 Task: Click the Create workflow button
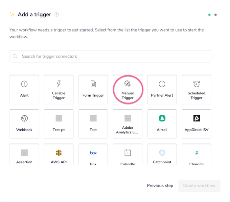pos(199,186)
